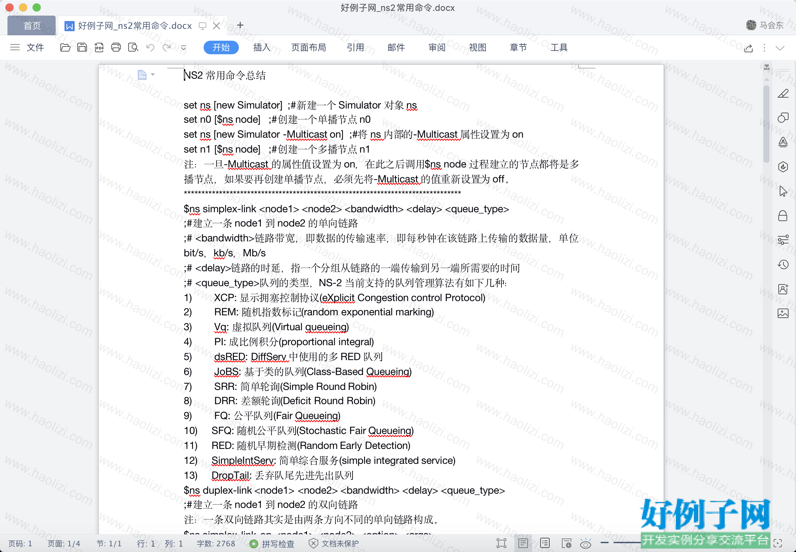The image size is (796, 552).
Task: Select outline view in status bar
Action: pyautogui.click(x=545, y=543)
